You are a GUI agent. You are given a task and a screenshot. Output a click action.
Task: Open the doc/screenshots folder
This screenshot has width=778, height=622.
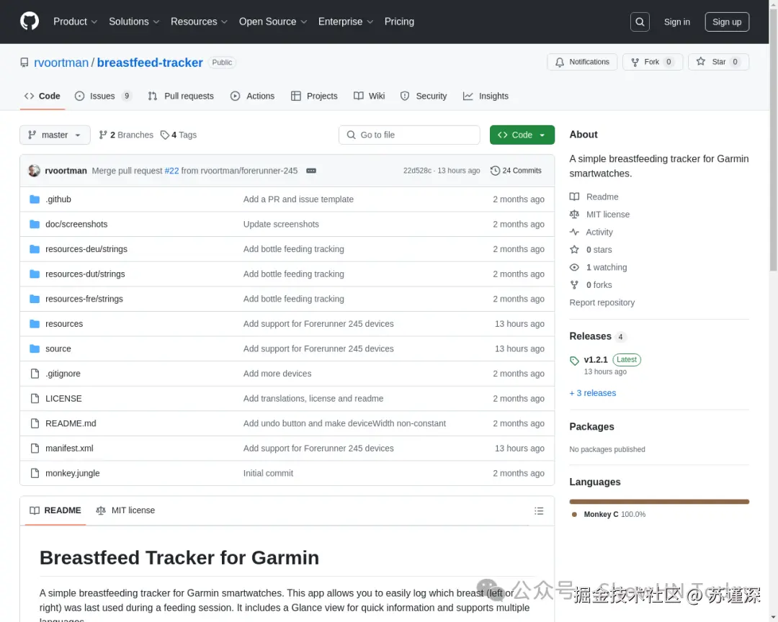click(x=76, y=224)
